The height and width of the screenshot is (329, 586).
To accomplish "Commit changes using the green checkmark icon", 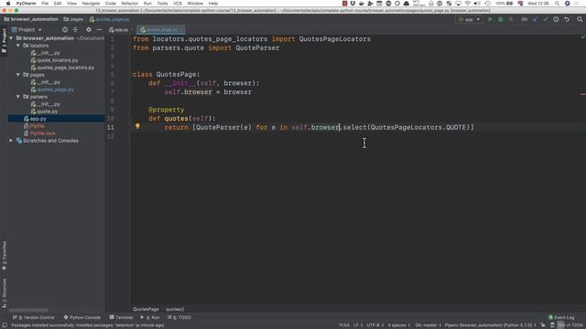I will pyautogui.click(x=546, y=19).
